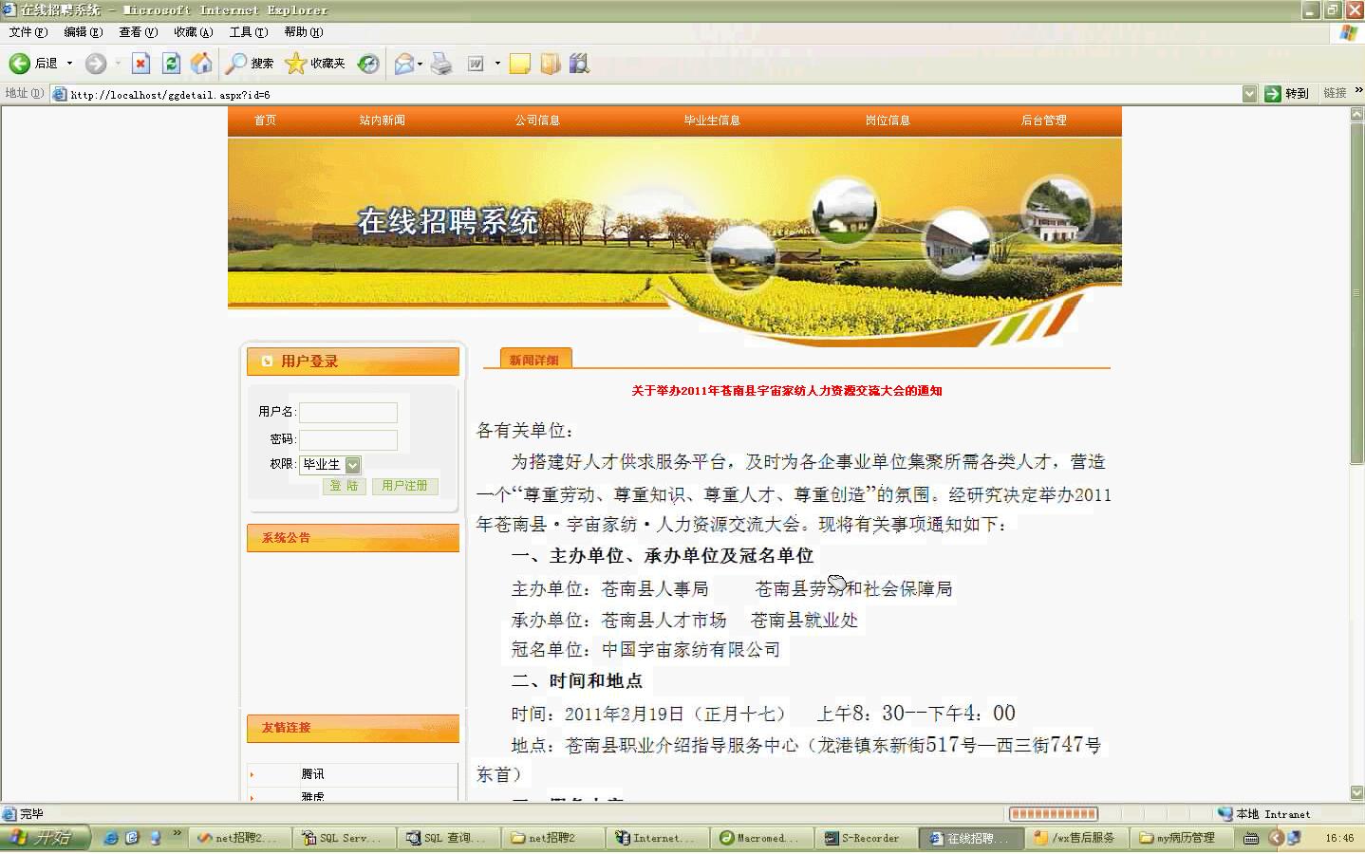Click the Forward arrow icon

coord(96,64)
